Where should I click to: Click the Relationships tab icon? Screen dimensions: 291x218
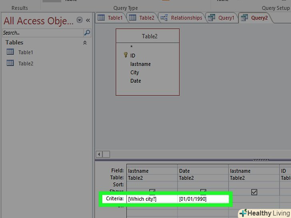pos(163,18)
